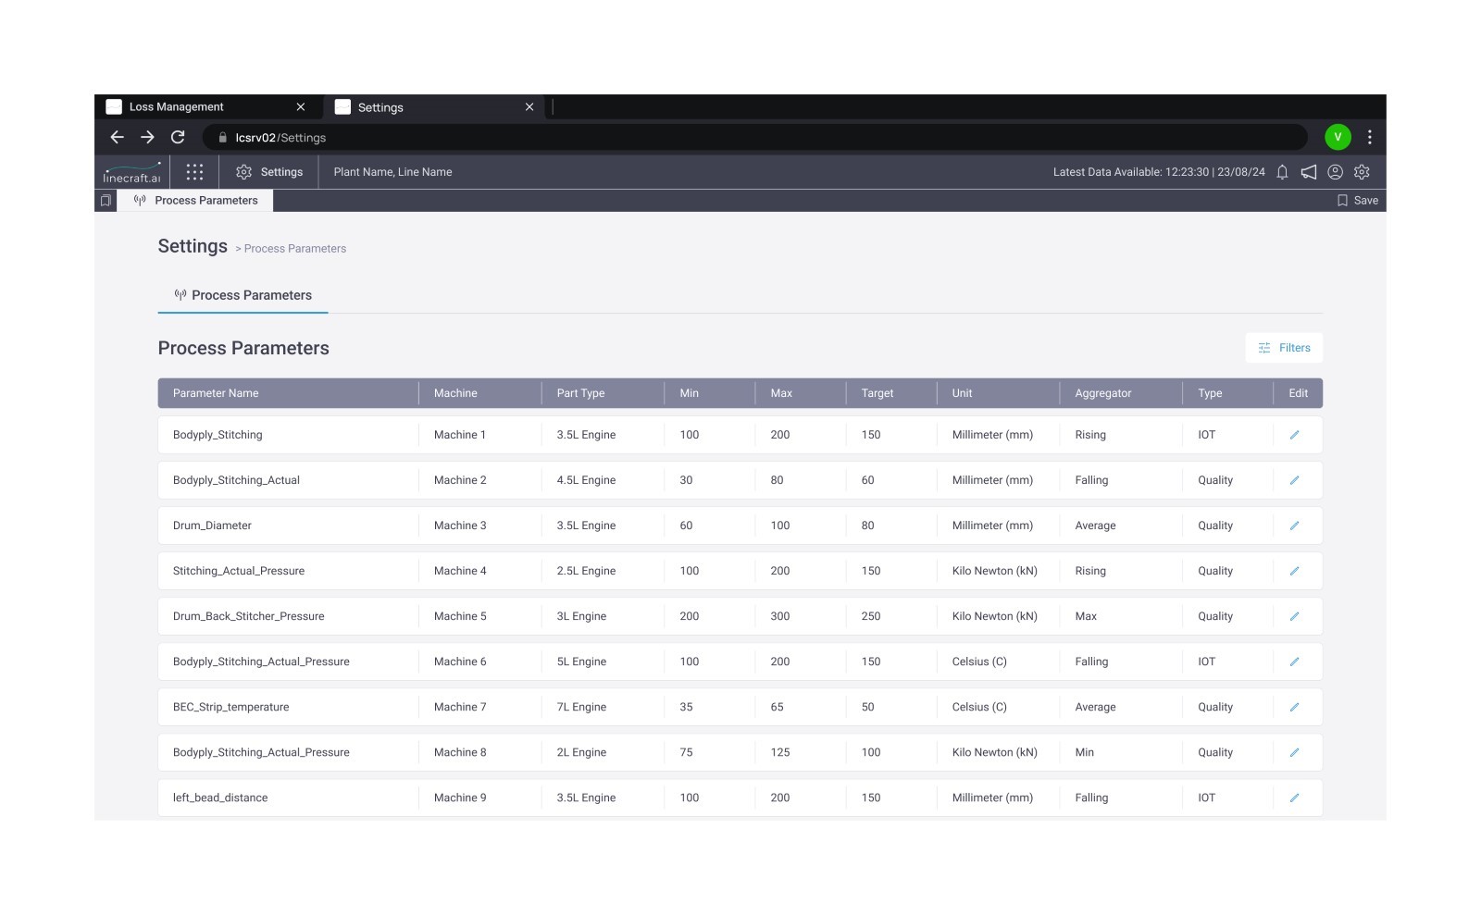
Task: Open the notifications bell icon
Action: [1282, 172]
